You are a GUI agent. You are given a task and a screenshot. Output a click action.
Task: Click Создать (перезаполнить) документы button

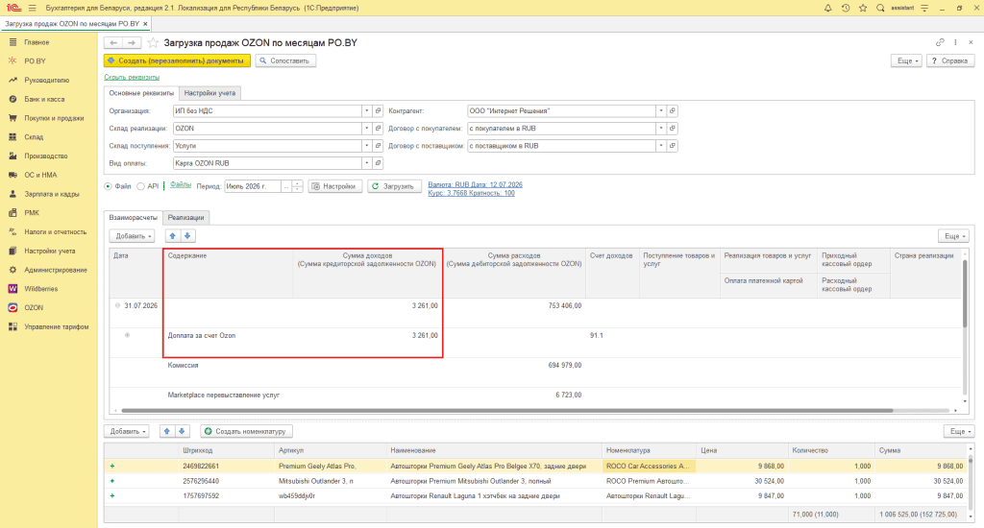click(x=177, y=60)
